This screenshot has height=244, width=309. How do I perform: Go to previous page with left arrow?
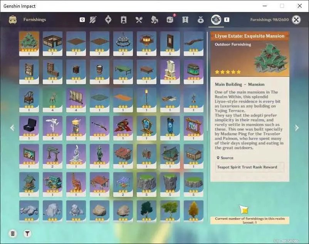tap(12, 128)
